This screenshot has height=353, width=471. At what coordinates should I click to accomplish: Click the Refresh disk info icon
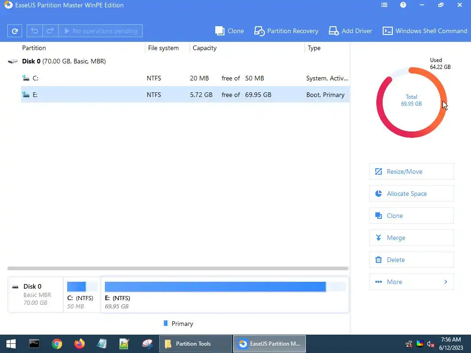[x=15, y=31]
